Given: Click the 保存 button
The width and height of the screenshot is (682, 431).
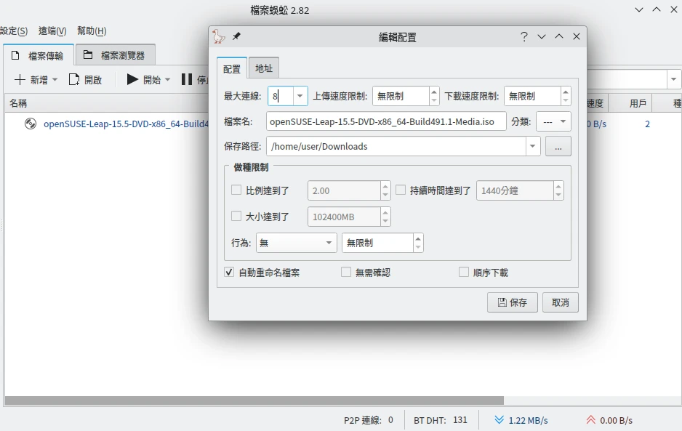Looking at the screenshot, I should point(512,302).
